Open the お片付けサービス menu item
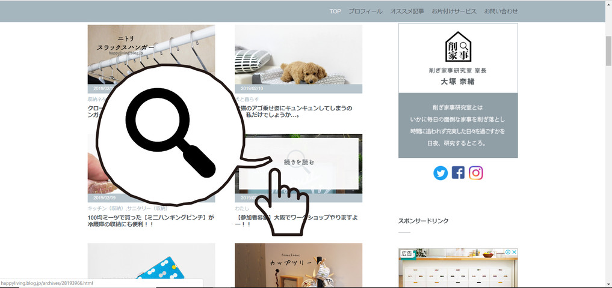612x288 pixels. 454,11
